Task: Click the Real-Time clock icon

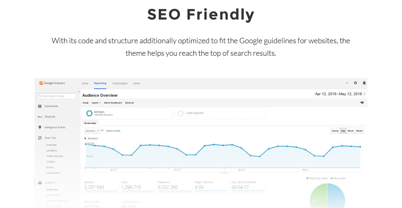Action: [x=40, y=138]
